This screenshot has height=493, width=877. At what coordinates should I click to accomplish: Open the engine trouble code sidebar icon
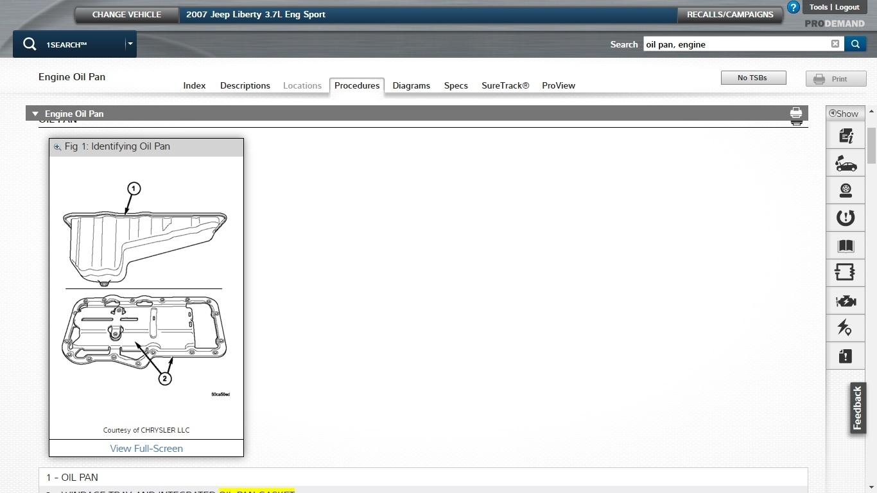coord(846,300)
